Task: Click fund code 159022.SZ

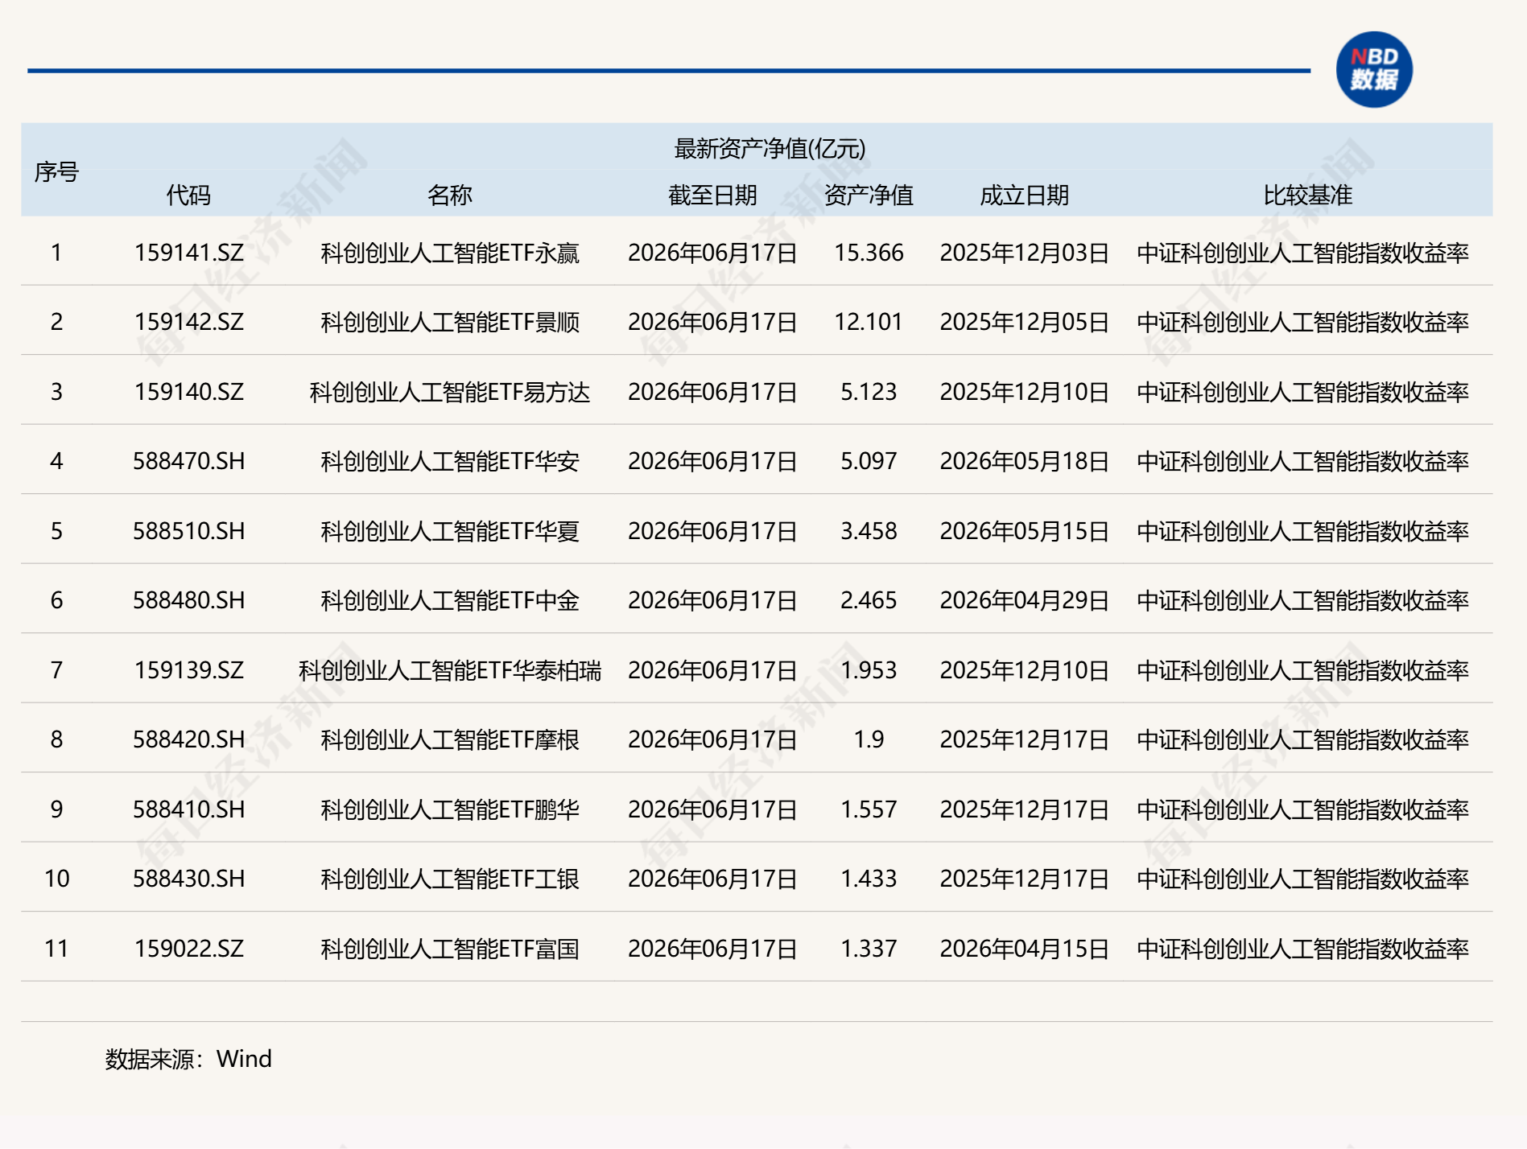Action: [188, 949]
